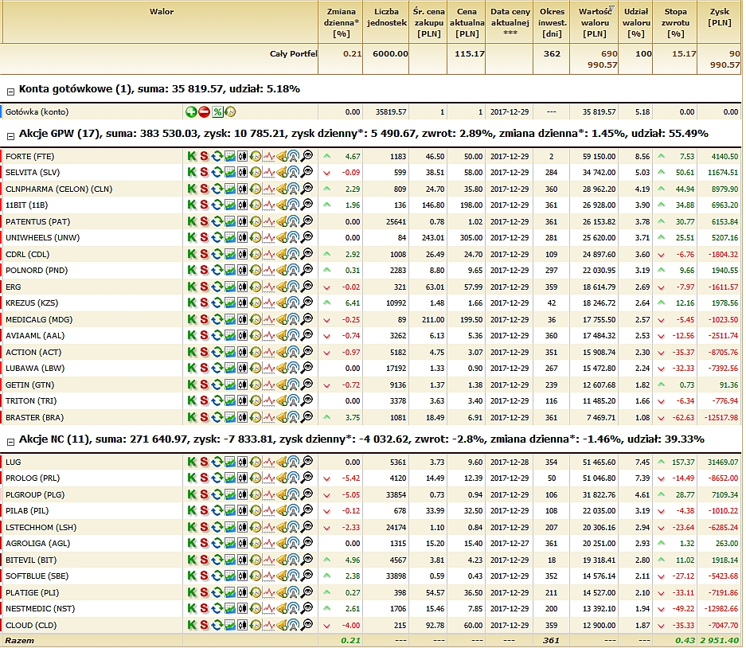
Task: Select the UNIWHEELS (UNW) stock name
Action: (x=42, y=237)
